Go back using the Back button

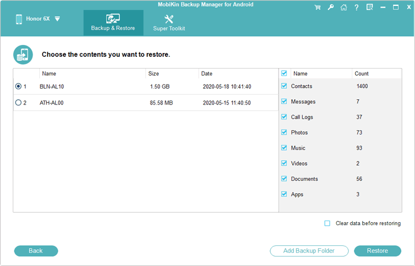click(36, 251)
